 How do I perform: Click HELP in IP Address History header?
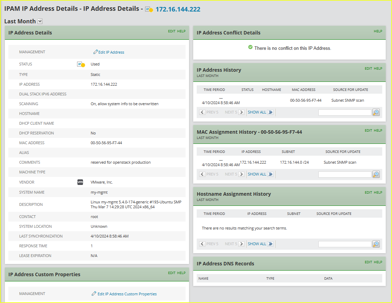coord(378,68)
